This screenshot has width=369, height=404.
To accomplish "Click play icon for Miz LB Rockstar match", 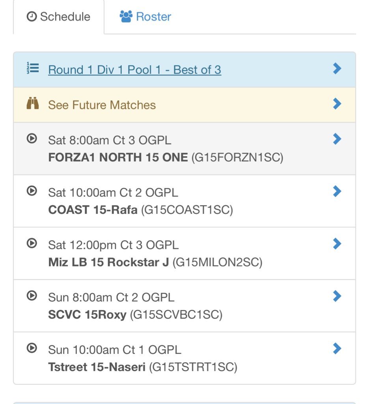I will pos(32,243).
